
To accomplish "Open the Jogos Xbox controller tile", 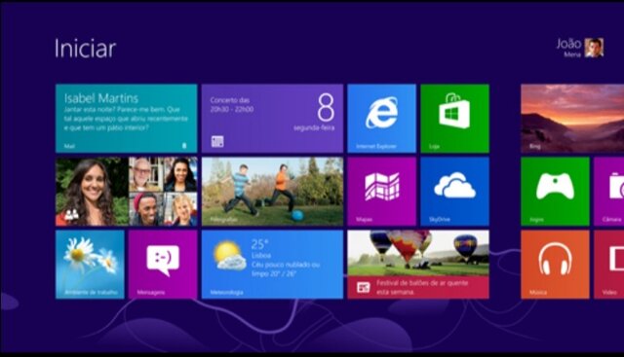I will 555,192.
